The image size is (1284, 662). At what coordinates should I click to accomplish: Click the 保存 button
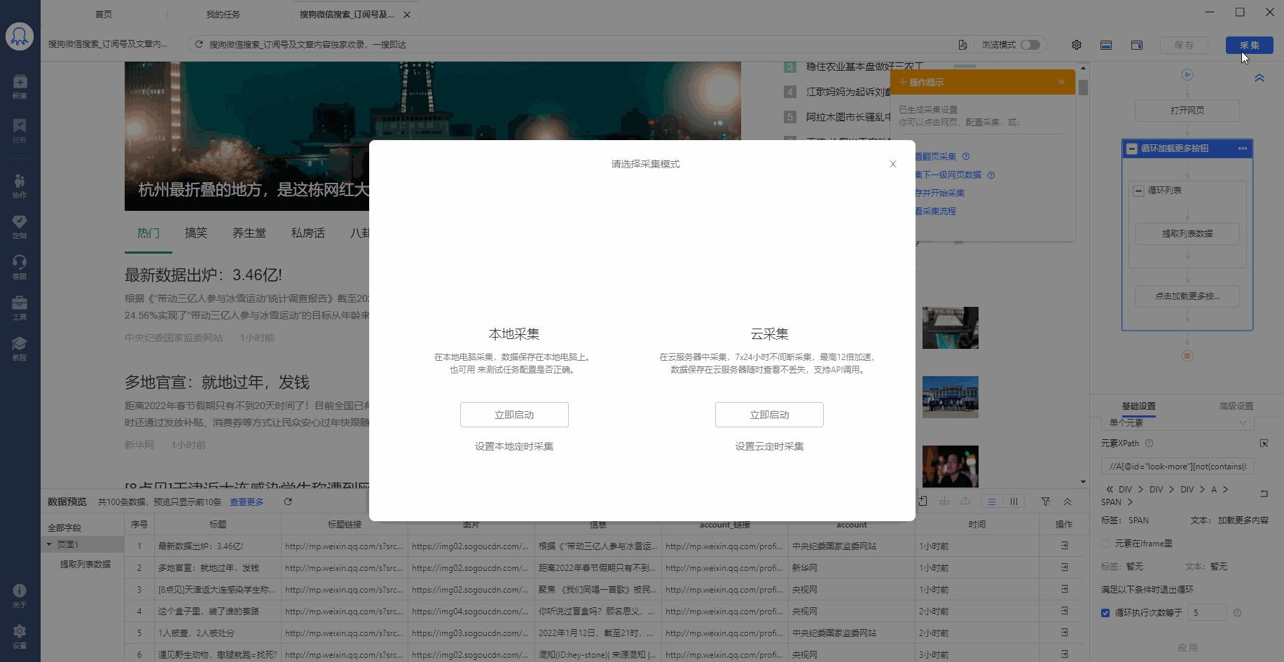(1184, 45)
